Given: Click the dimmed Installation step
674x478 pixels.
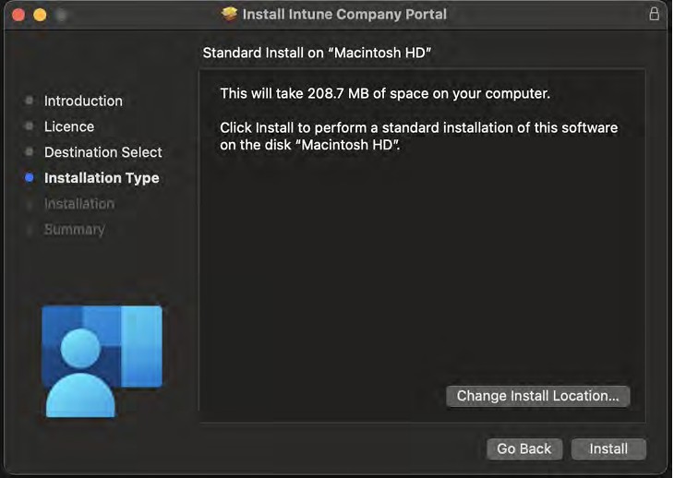Looking at the screenshot, I should pyautogui.click(x=79, y=204).
